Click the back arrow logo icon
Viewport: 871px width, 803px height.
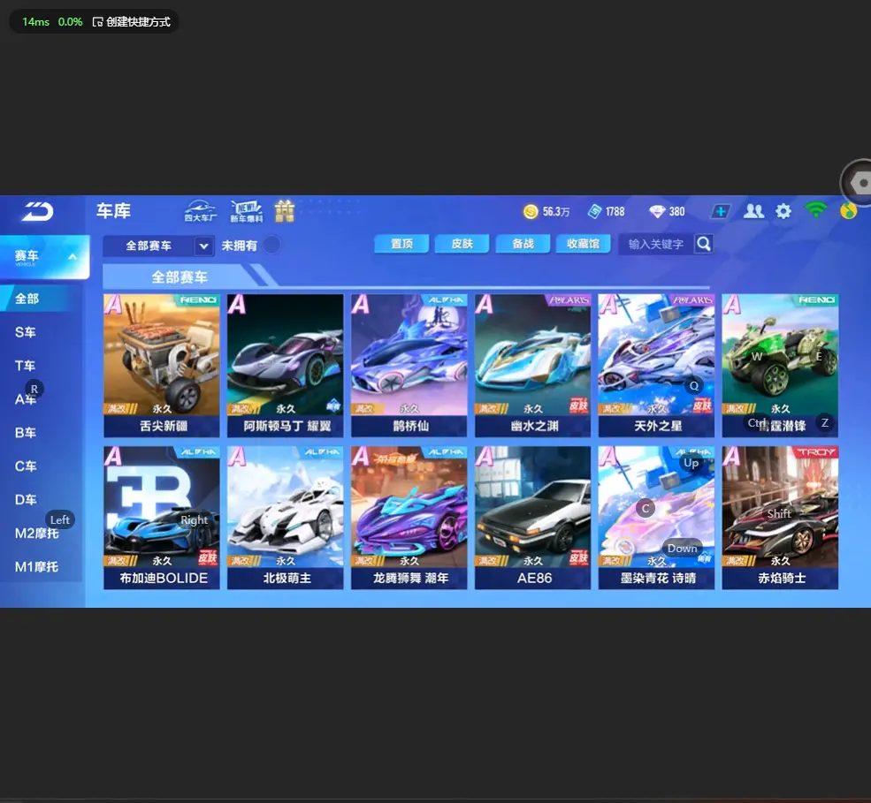pyautogui.click(x=37, y=211)
